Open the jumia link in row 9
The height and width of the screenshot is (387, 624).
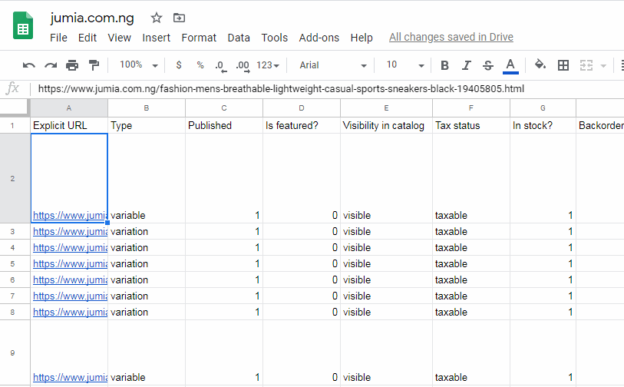[70, 378]
